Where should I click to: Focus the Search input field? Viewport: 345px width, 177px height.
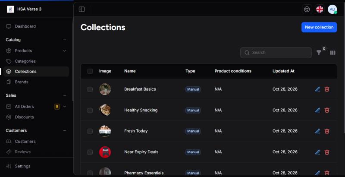click(x=276, y=53)
